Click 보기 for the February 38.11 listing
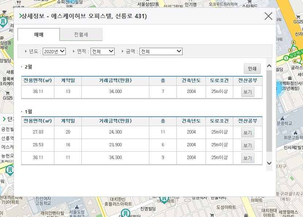The height and width of the screenshot is (217, 303). (247, 92)
